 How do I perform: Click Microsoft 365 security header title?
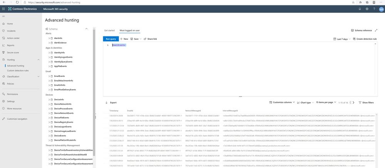point(55,9)
